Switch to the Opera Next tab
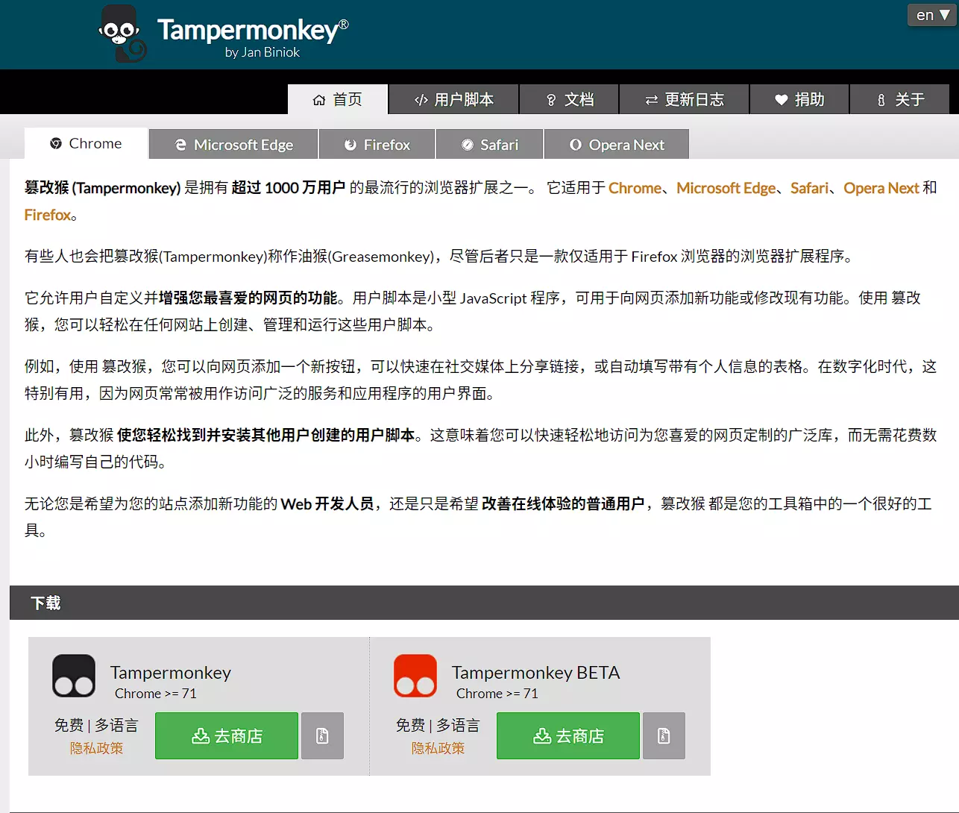The height and width of the screenshot is (813, 959). coord(617,145)
